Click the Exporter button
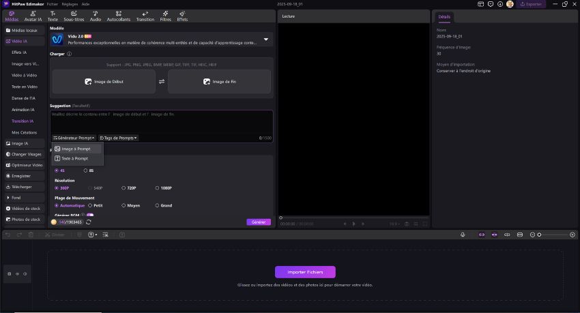Screen dimensions: 580x313 (531, 4)
